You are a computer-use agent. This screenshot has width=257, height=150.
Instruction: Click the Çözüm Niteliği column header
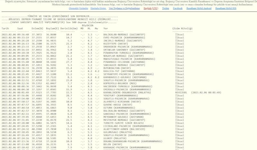(182, 28)
